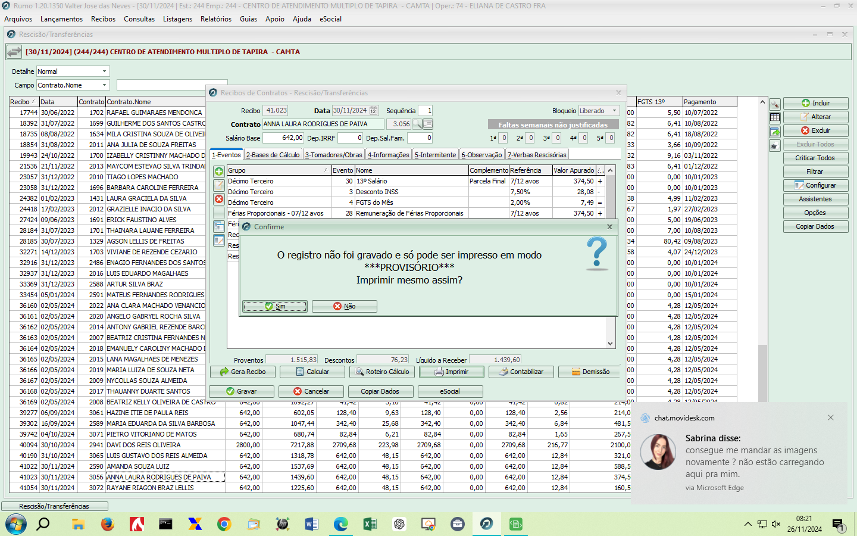Open the Filtrar button

point(815,172)
